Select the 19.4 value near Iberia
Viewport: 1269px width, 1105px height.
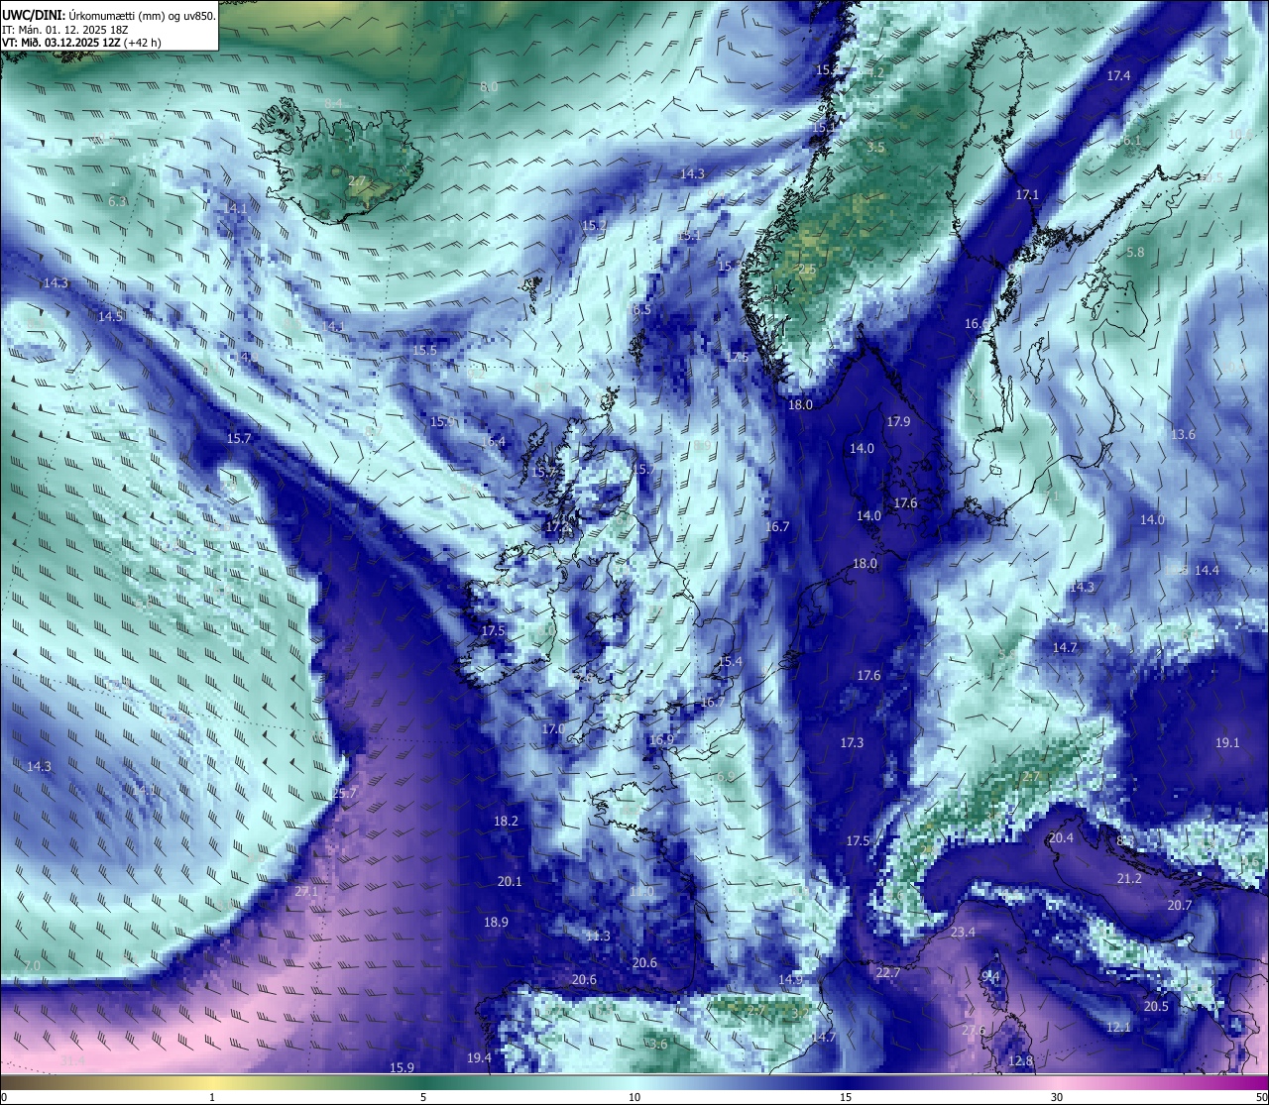pos(479,1057)
